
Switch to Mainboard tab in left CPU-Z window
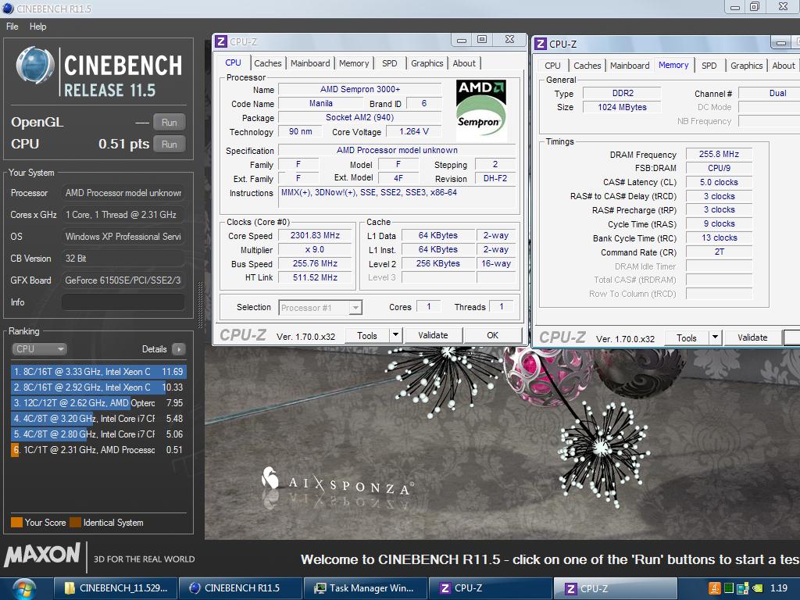click(x=310, y=63)
